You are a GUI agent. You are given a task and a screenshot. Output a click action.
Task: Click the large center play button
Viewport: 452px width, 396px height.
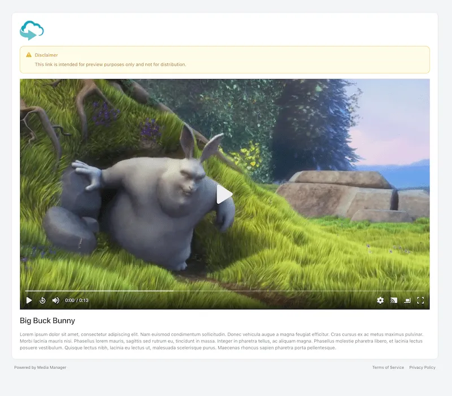coord(224,194)
